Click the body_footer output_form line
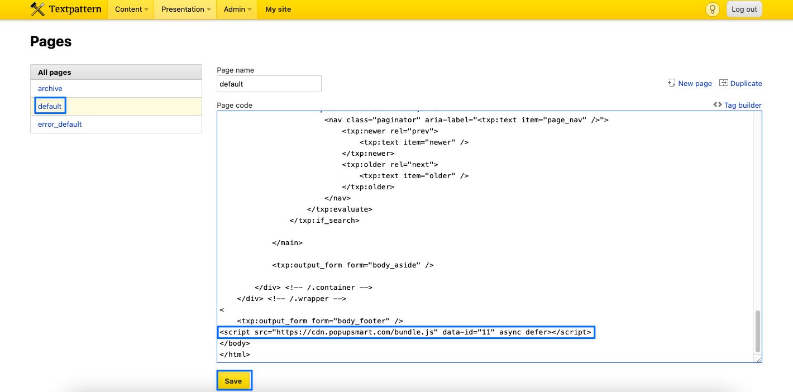 point(320,321)
